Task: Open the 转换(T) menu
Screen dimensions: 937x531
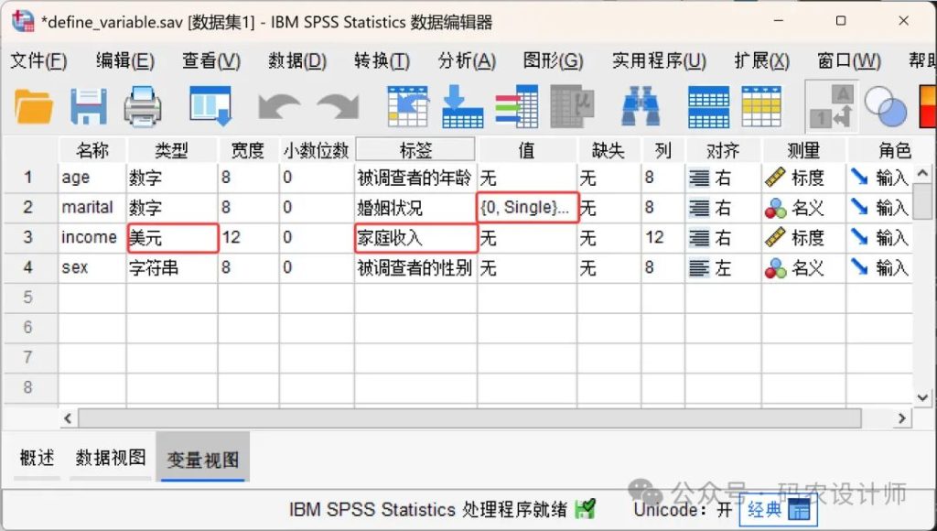Action: (382, 61)
